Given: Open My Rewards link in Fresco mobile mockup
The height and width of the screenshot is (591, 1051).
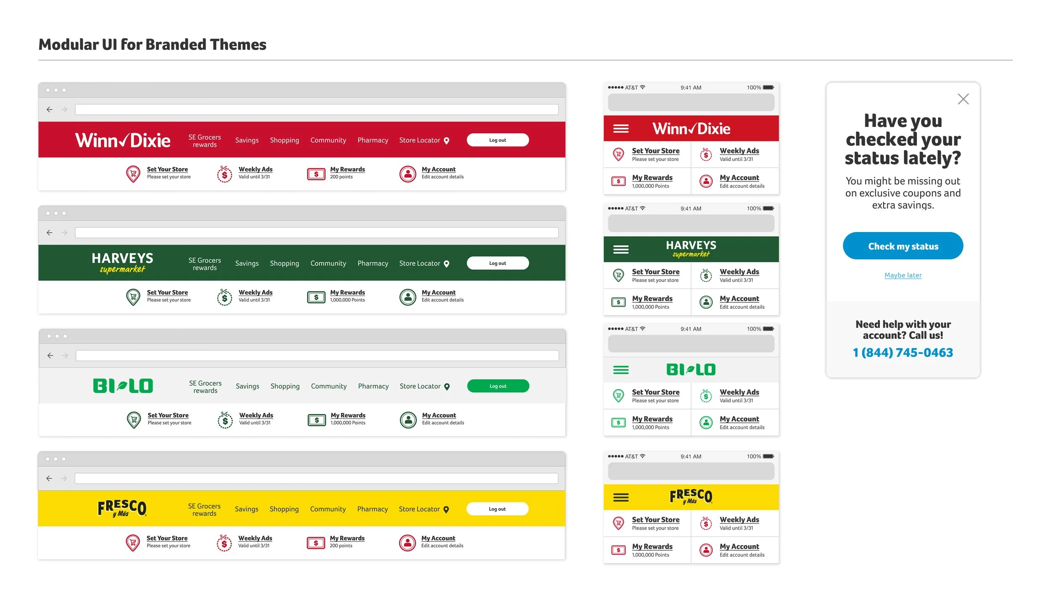Looking at the screenshot, I should (652, 546).
